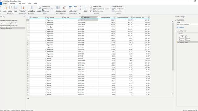Click the Keep Rows icon
The image size is (198, 111).
point(71,7)
